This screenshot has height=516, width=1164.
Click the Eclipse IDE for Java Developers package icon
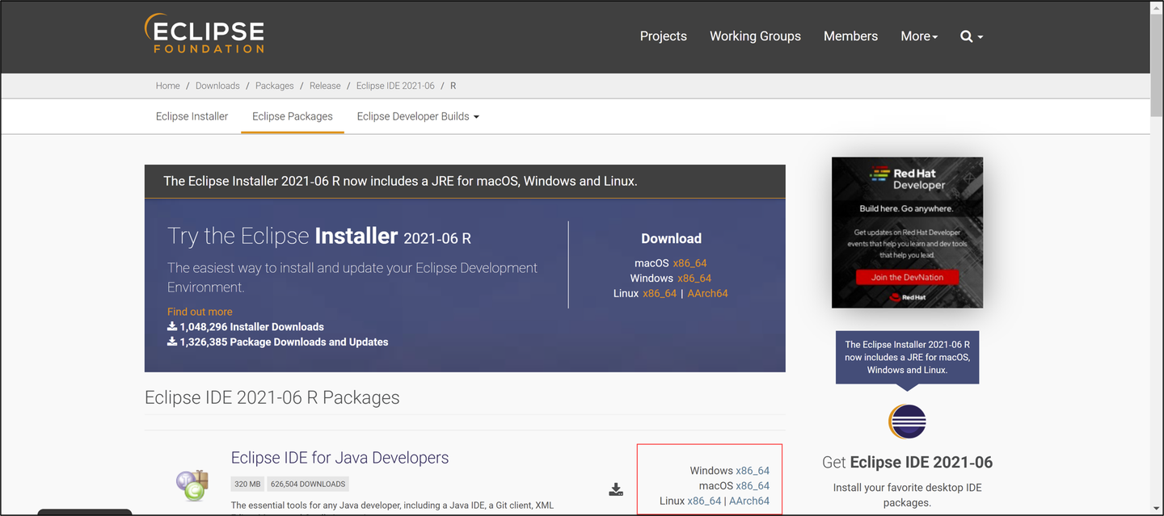(192, 485)
